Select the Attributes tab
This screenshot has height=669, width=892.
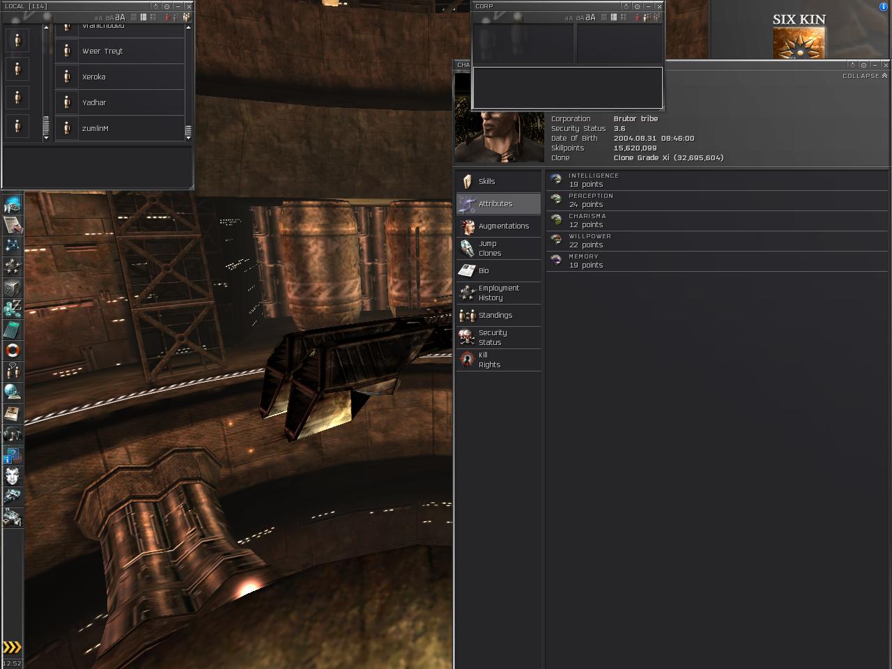[x=498, y=203]
